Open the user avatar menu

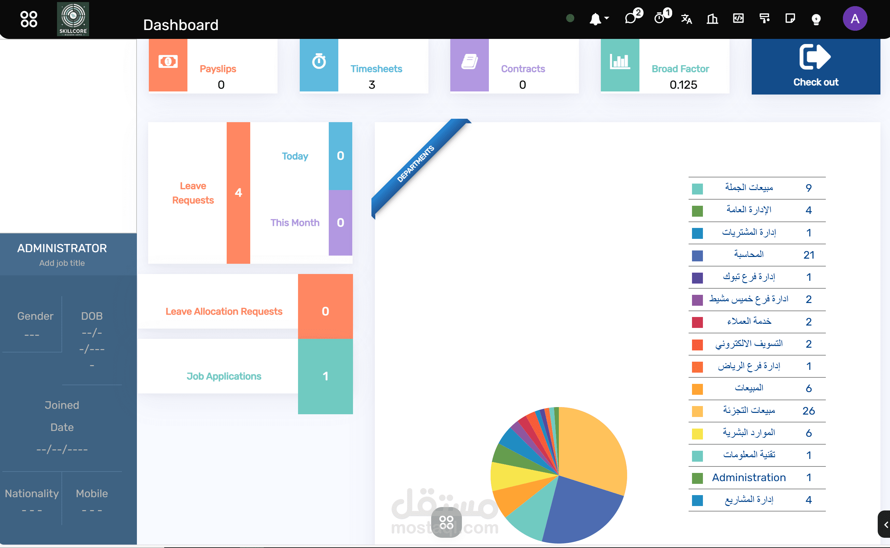(x=854, y=18)
